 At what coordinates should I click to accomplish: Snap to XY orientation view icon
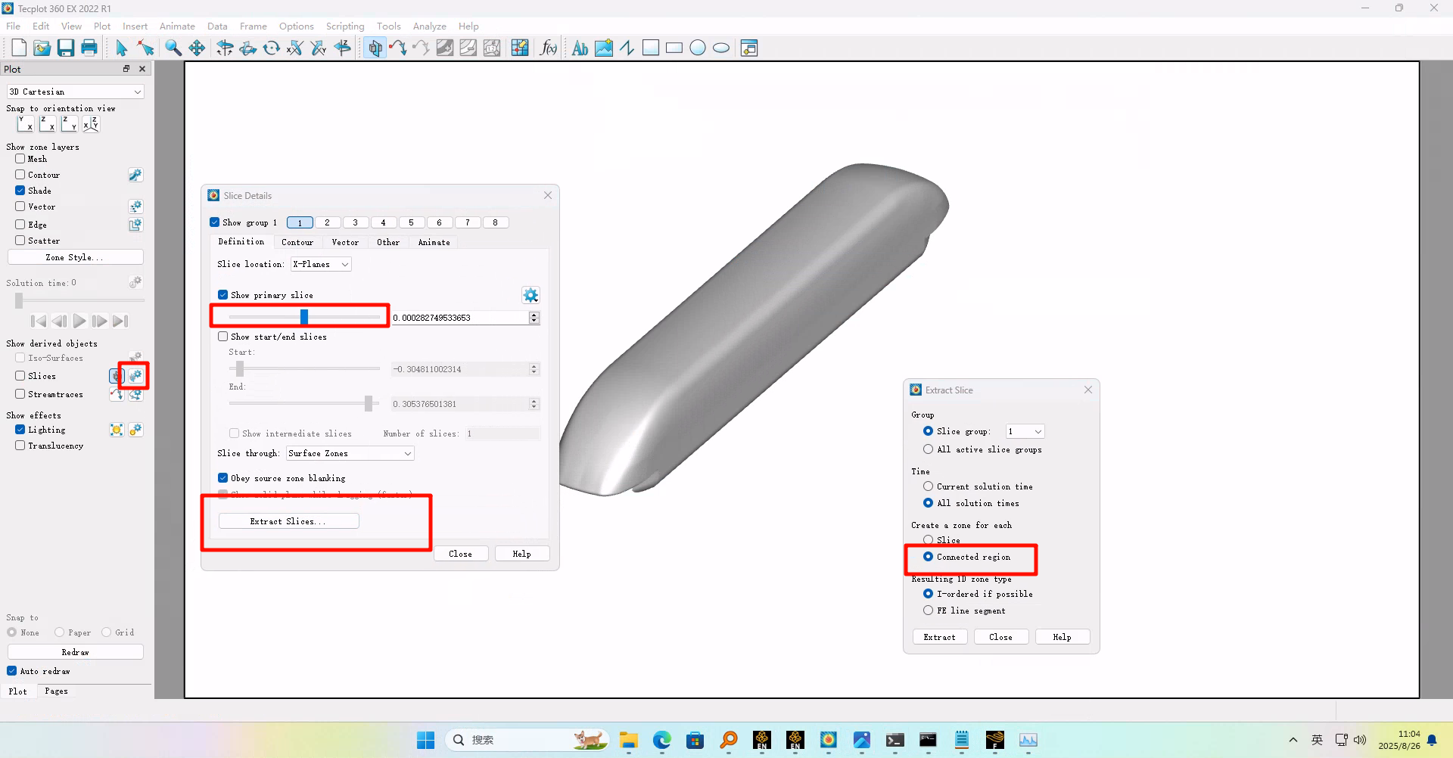pos(25,124)
